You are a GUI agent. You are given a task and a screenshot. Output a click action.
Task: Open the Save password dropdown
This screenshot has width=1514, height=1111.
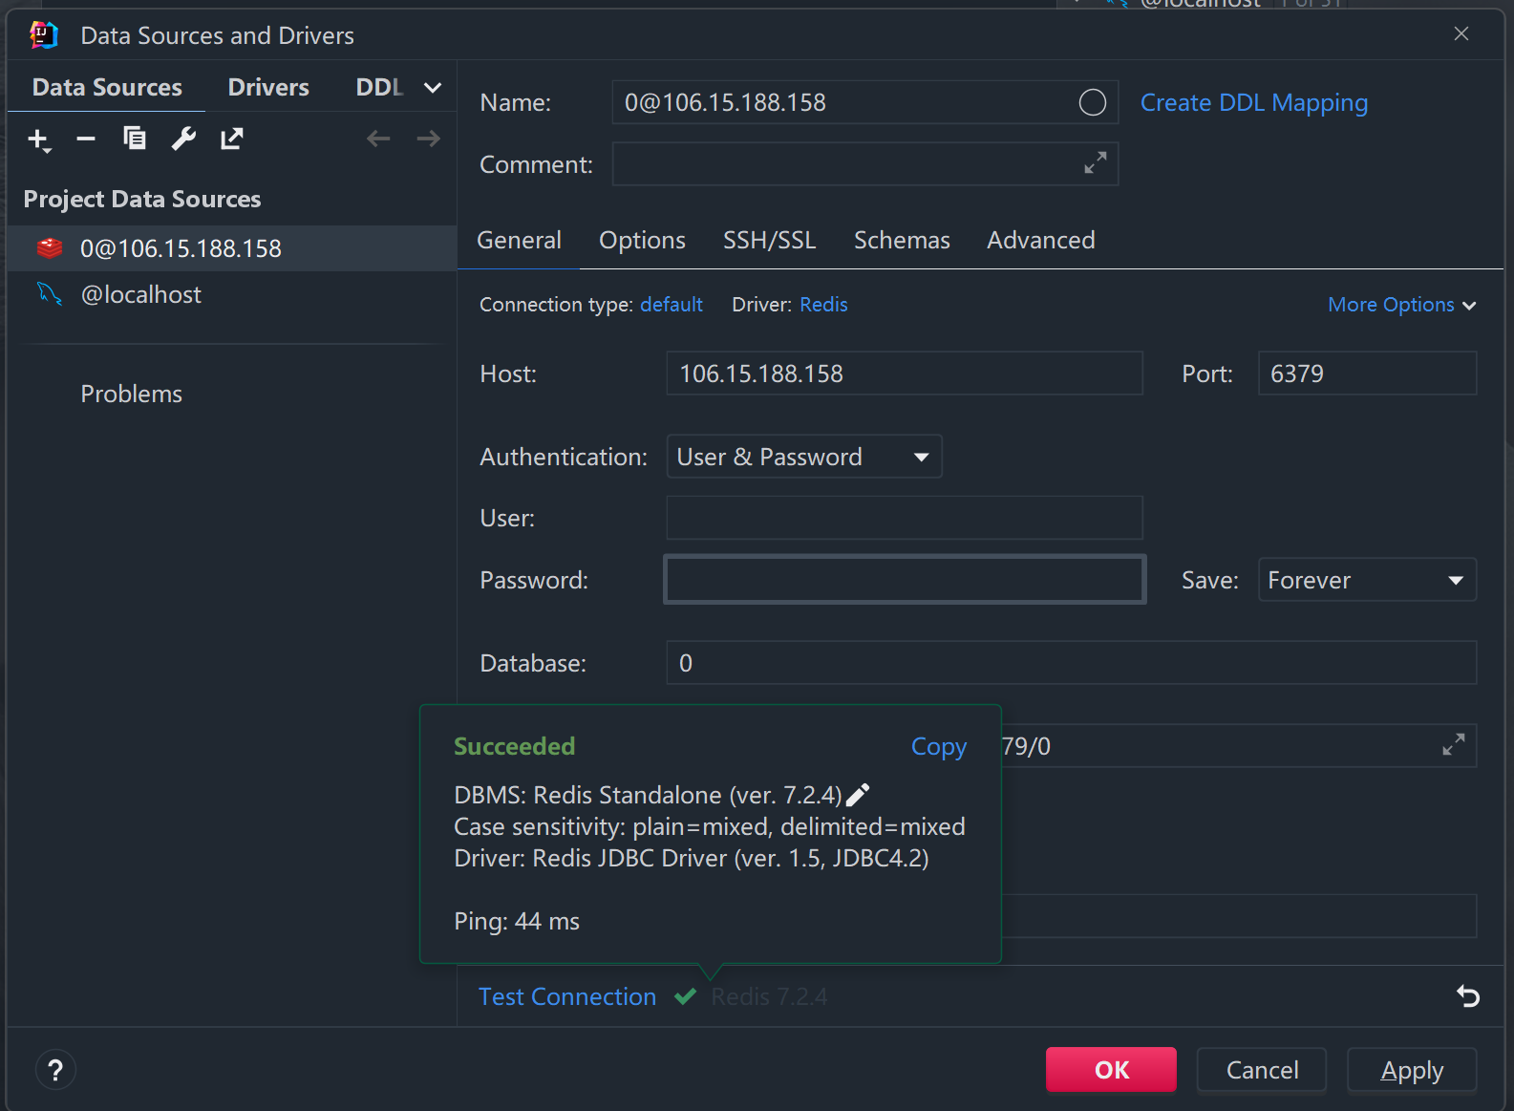1366,580
